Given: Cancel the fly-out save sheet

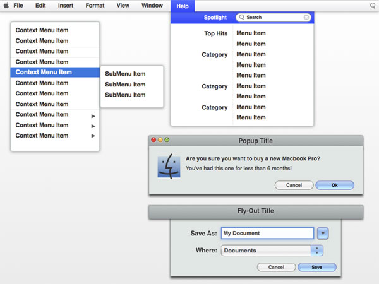Looking at the screenshot, I should coord(276,268).
